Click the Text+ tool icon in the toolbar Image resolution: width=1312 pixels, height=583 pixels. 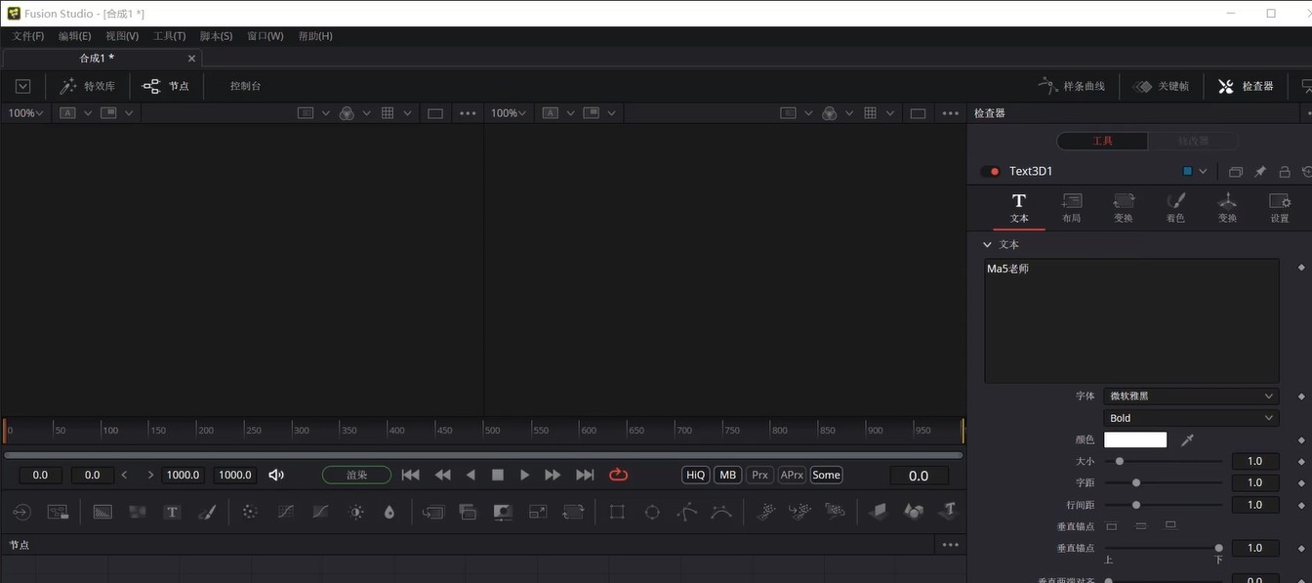pos(172,512)
